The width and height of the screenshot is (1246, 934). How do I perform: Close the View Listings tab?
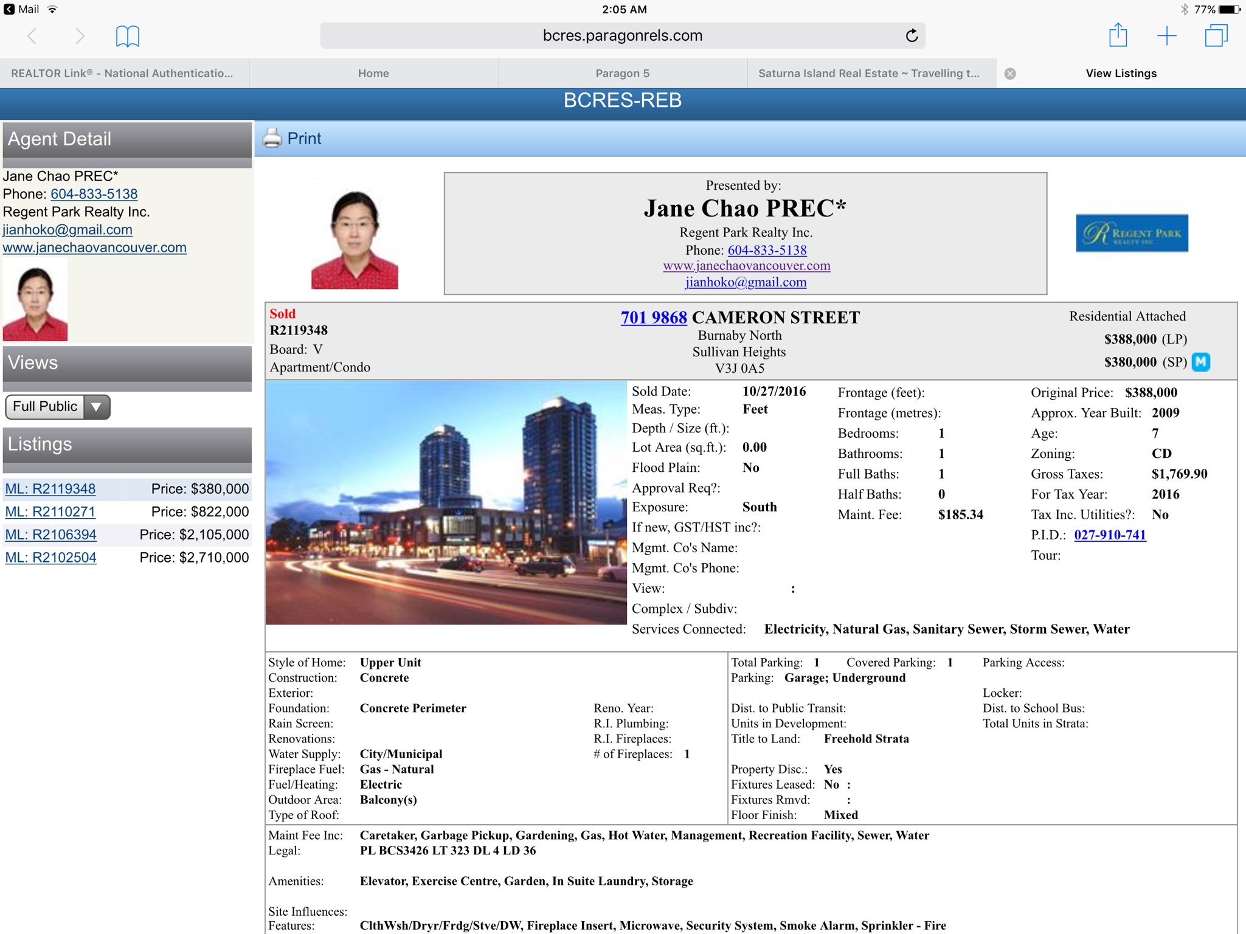coord(1010,74)
